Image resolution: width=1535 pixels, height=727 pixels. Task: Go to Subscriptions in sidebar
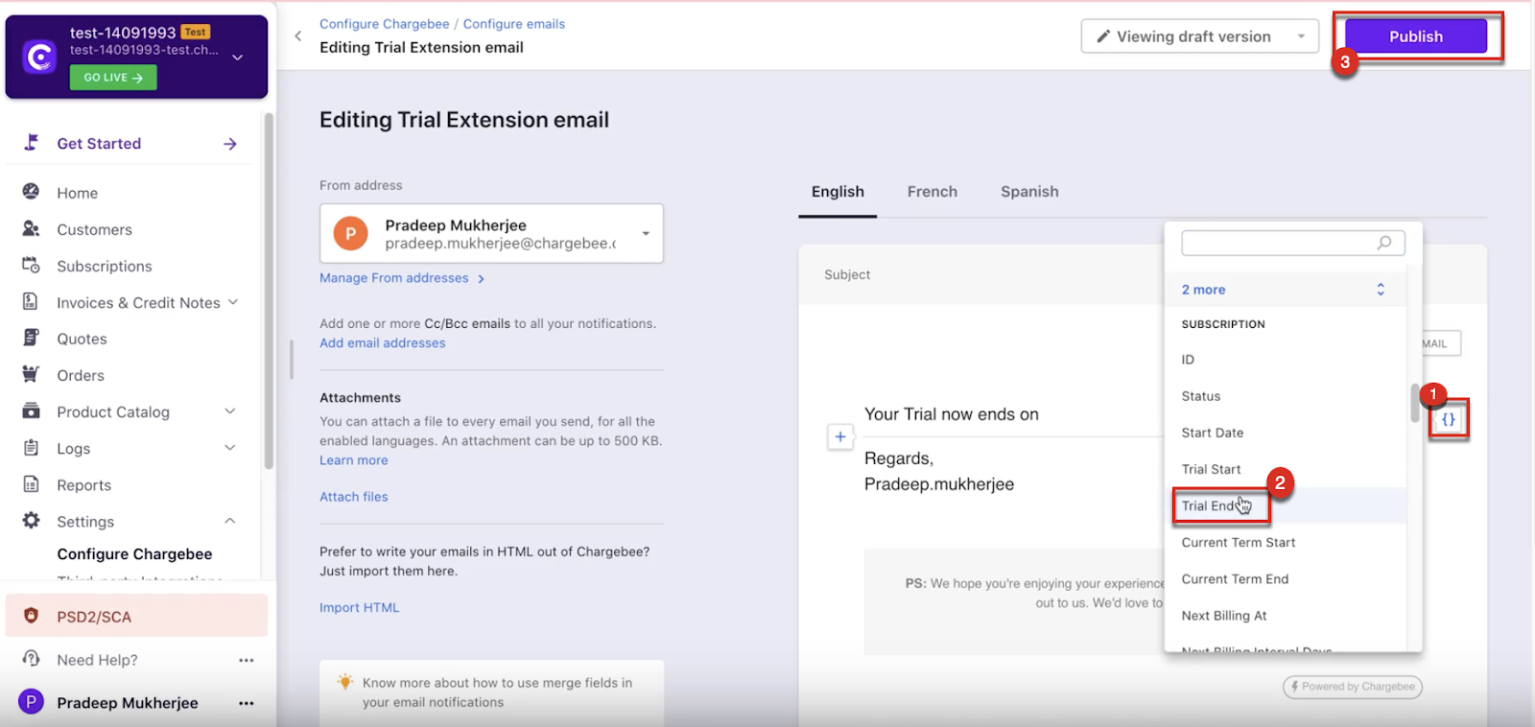point(104,266)
